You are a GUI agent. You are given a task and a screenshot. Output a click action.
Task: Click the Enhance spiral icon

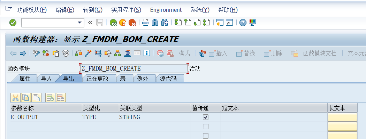pyautogui.click(x=66, y=53)
